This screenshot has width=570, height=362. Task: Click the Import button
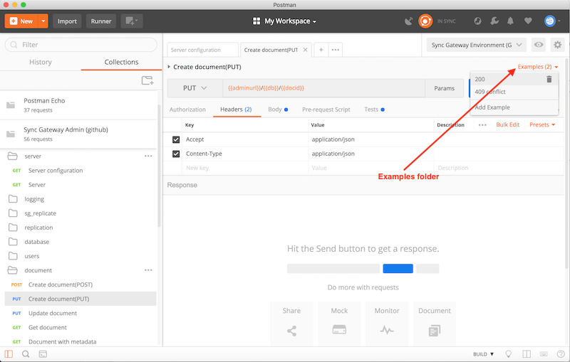tap(67, 21)
